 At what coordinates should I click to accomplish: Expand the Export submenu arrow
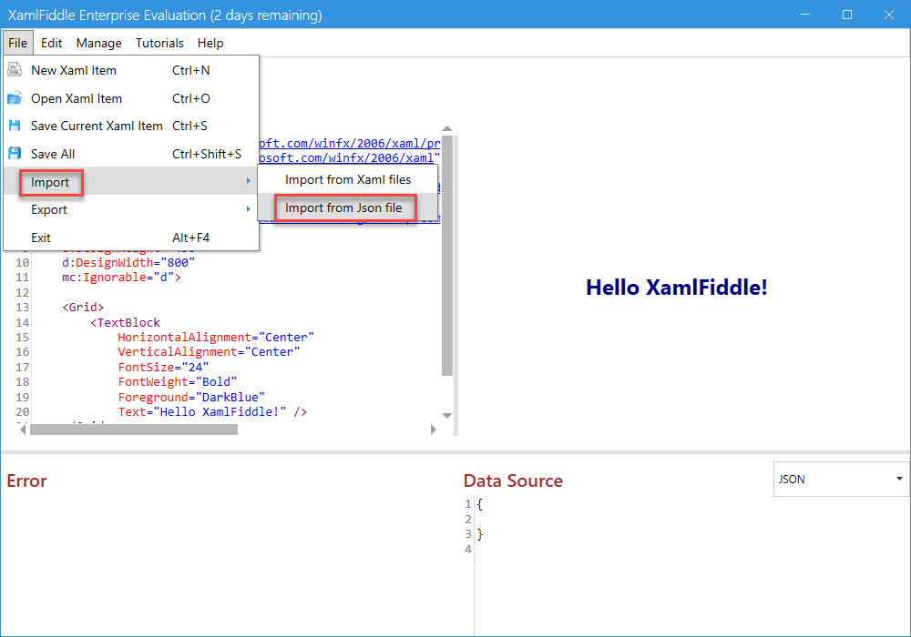click(x=248, y=209)
